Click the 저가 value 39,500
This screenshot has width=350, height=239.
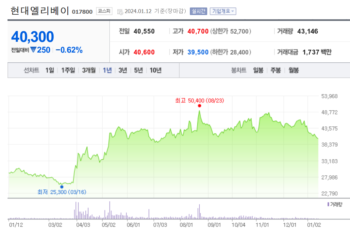[x=198, y=52]
